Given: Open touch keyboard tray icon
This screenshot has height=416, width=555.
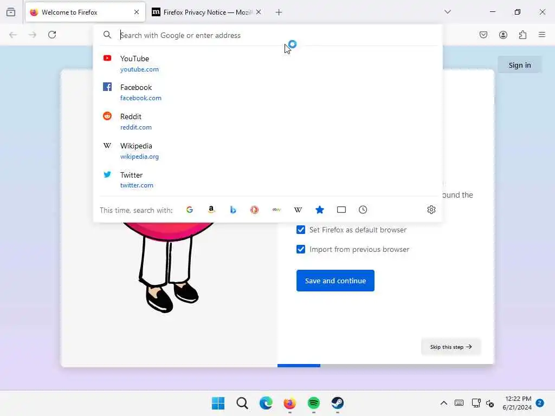Looking at the screenshot, I should 459,403.
